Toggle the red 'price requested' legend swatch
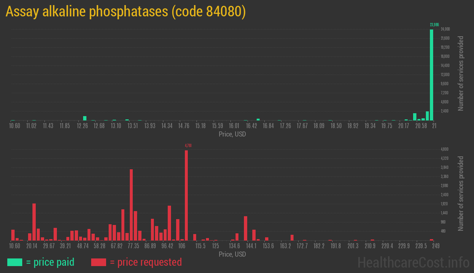This screenshot has width=474, height=273. point(99,262)
